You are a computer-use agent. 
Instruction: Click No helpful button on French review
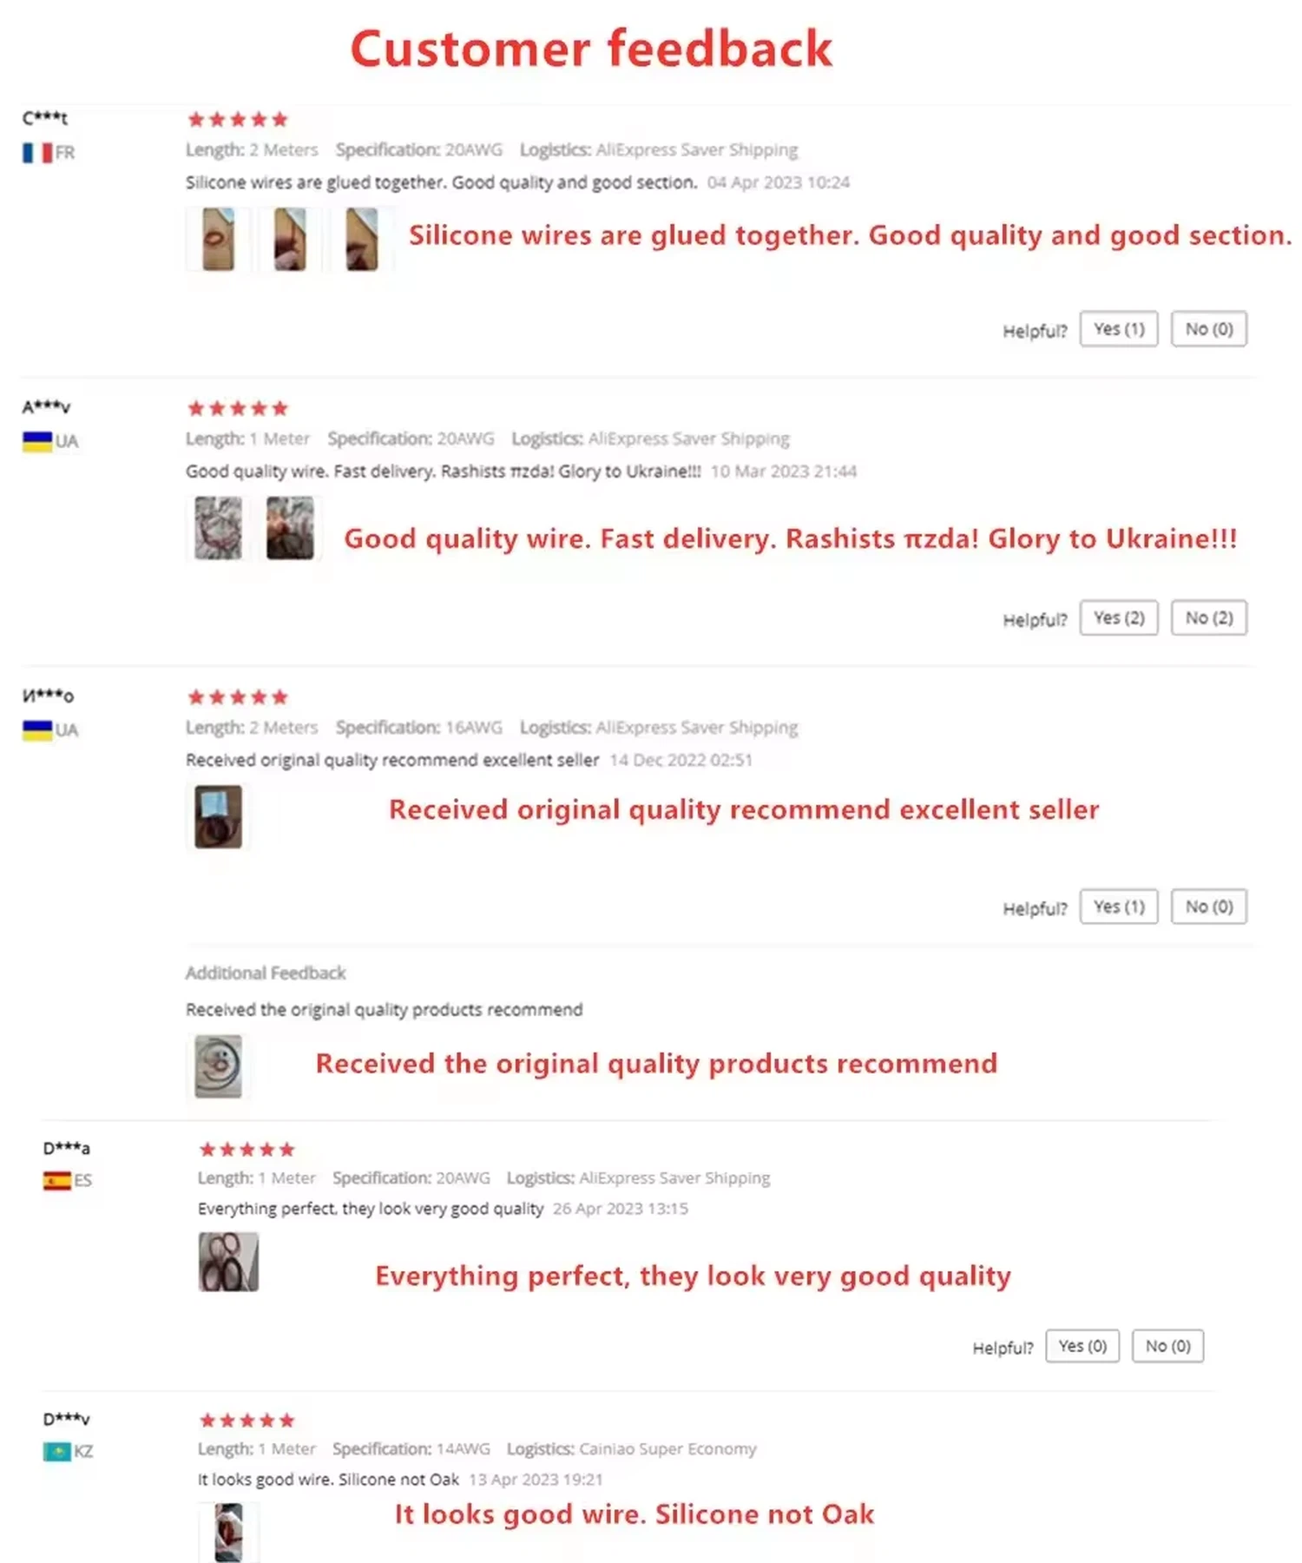coord(1208,329)
